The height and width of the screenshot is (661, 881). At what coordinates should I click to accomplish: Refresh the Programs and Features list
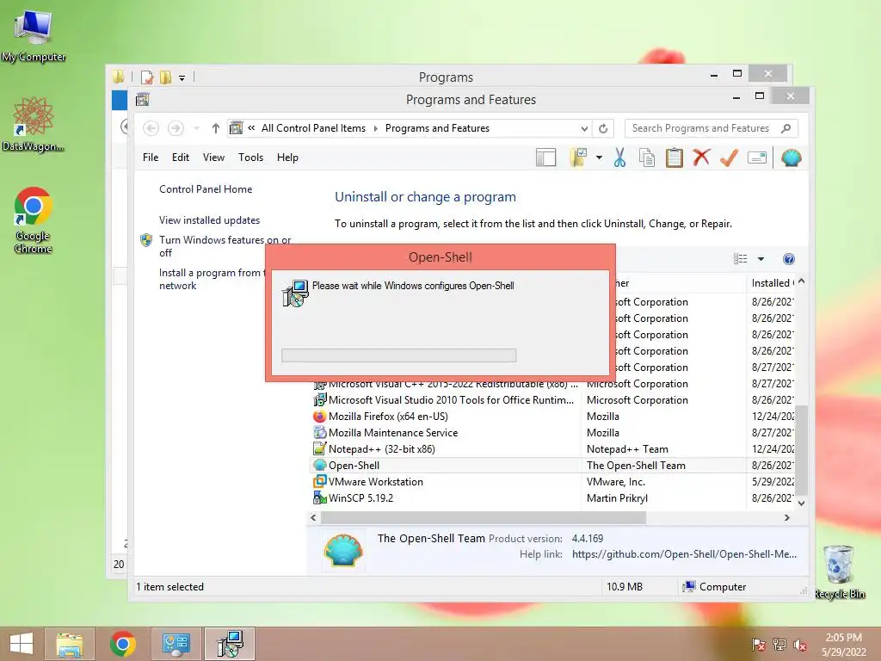(603, 129)
